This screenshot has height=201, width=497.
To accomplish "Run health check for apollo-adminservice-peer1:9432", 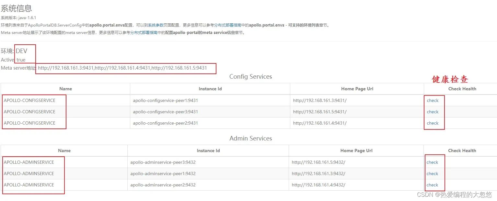I will coord(432,173).
